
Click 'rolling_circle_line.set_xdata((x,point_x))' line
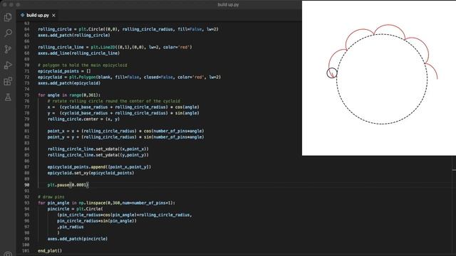pyautogui.click(x=98, y=149)
